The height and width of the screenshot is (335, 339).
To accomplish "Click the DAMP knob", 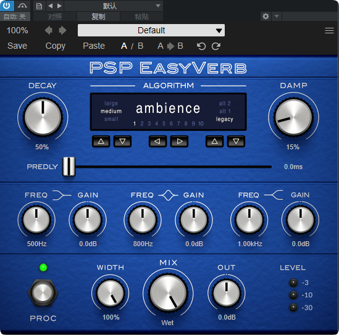I will click(293, 117).
